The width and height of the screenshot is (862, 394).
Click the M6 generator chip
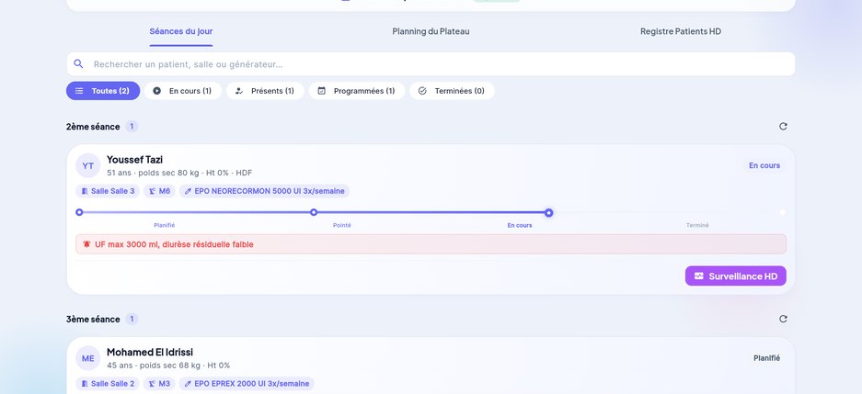(159, 191)
